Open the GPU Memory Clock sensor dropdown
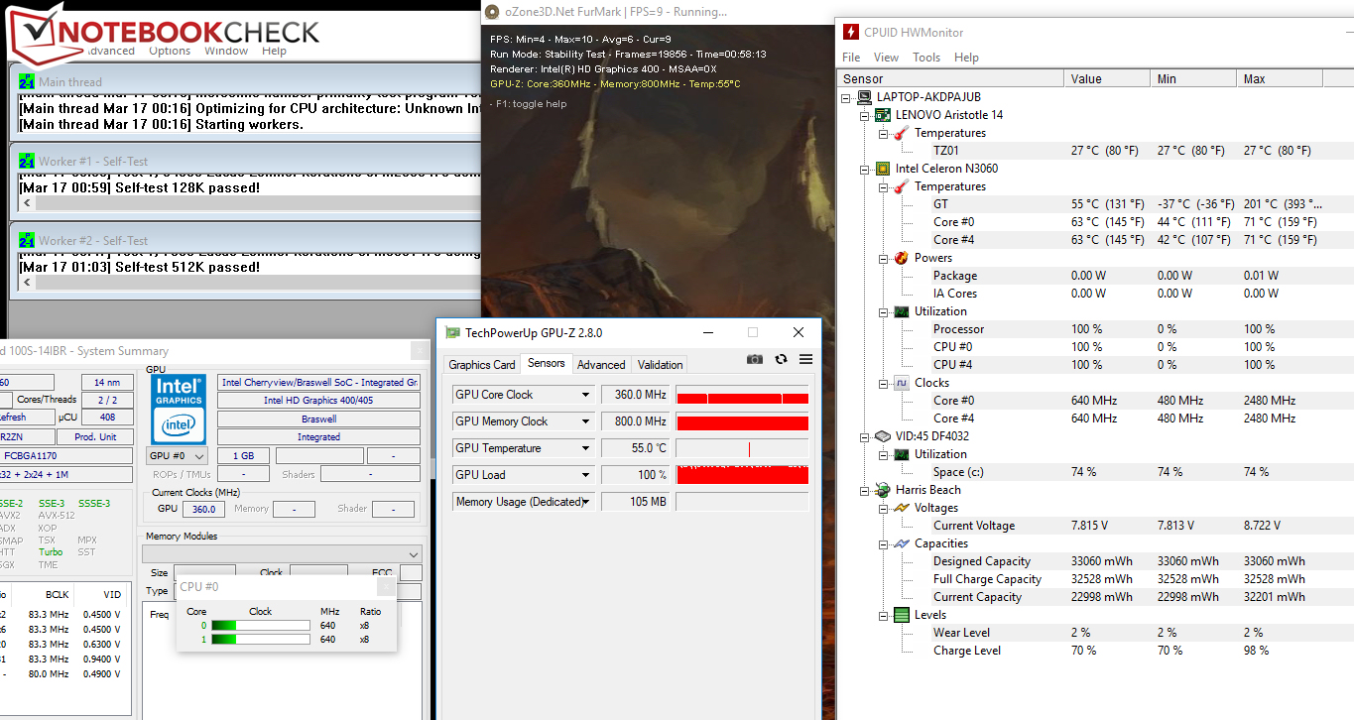Viewport: 1354px width, 720px height. [585, 421]
